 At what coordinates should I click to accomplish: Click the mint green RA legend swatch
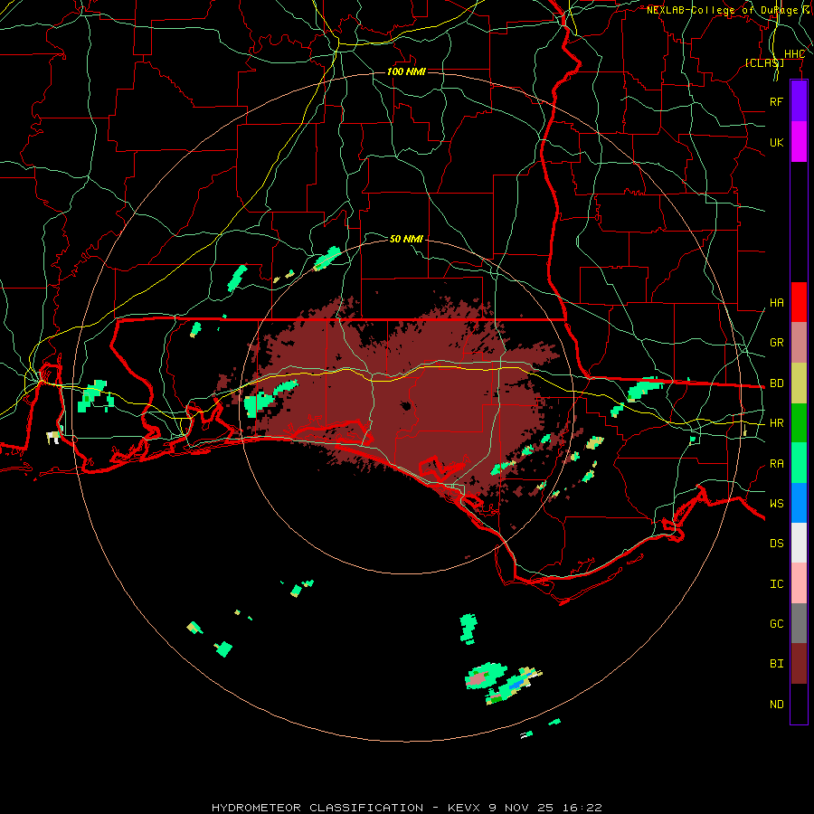click(799, 463)
